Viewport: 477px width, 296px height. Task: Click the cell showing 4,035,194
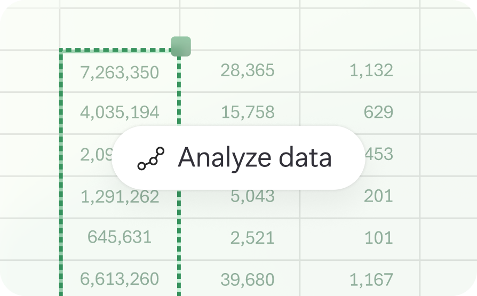tap(120, 113)
